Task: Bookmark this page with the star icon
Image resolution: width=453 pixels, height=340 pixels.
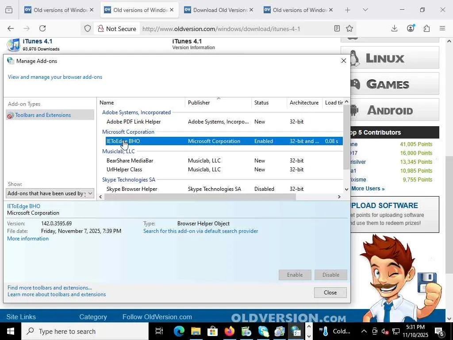Action: (x=349, y=28)
